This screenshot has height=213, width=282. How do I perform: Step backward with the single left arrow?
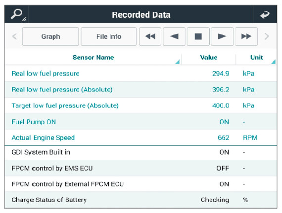point(174,36)
